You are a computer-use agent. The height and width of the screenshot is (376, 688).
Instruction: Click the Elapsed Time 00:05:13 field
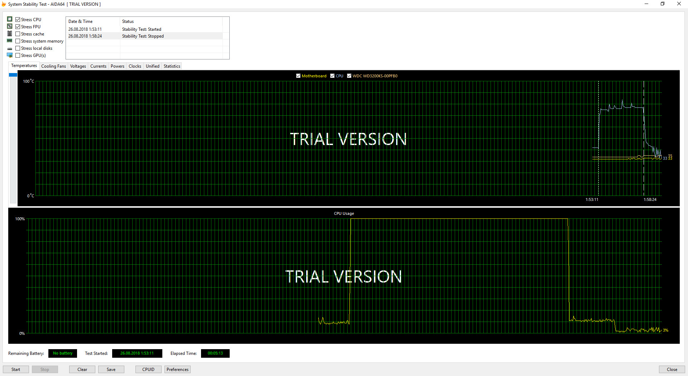[215, 353]
